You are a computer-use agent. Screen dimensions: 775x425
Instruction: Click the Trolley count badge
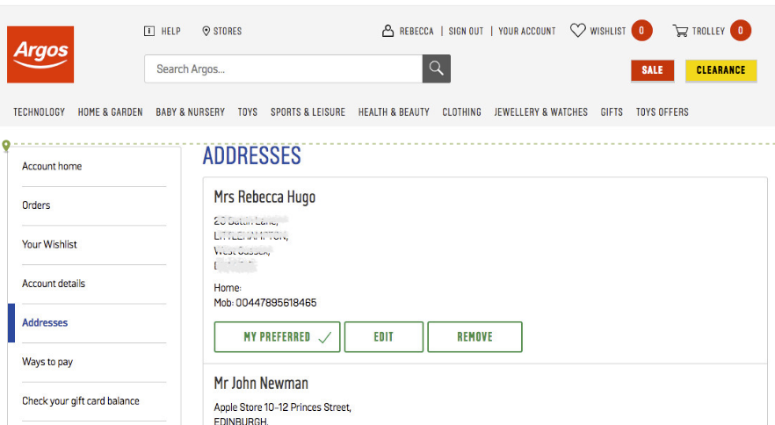point(741,31)
